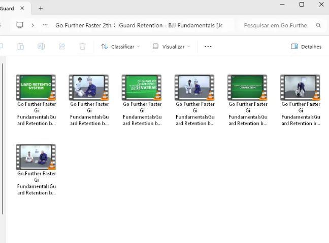The height and width of the screenshot is (243, 329).
Task: Click the delete trash icon
Action: (x=82, y=46)
